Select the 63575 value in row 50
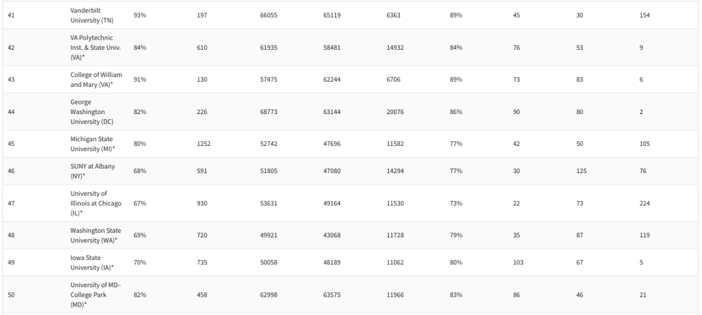This screenshot has width=702, height=315. [x=332, y=295]
